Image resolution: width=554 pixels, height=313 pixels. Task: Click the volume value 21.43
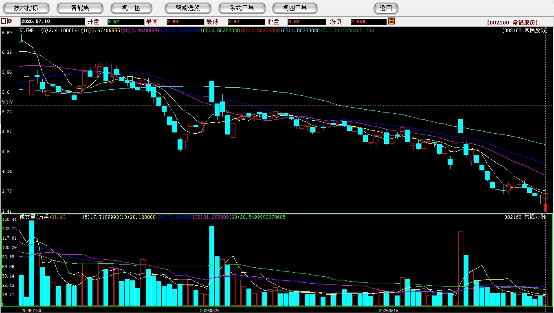click(x=58, y=217)
